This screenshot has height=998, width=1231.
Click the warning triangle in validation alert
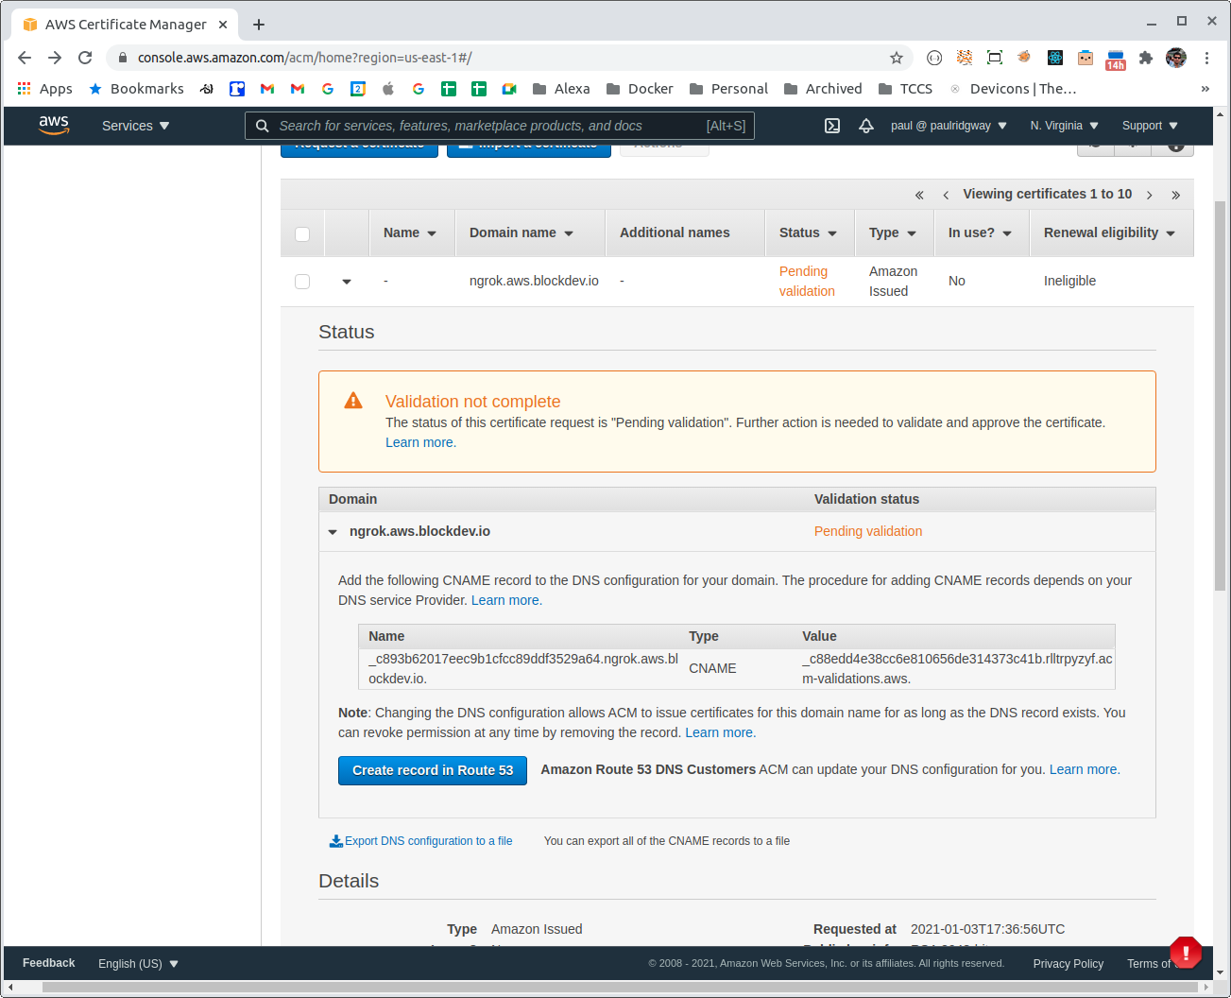[x=352, y=400]
